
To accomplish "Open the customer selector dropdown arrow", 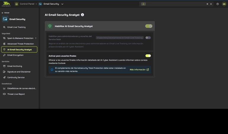I will (211, 4).
